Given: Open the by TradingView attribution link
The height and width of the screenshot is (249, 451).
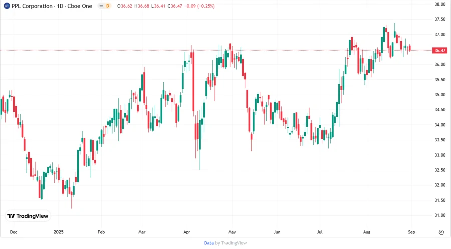Looking at the screenshot, I should [231, 243].
